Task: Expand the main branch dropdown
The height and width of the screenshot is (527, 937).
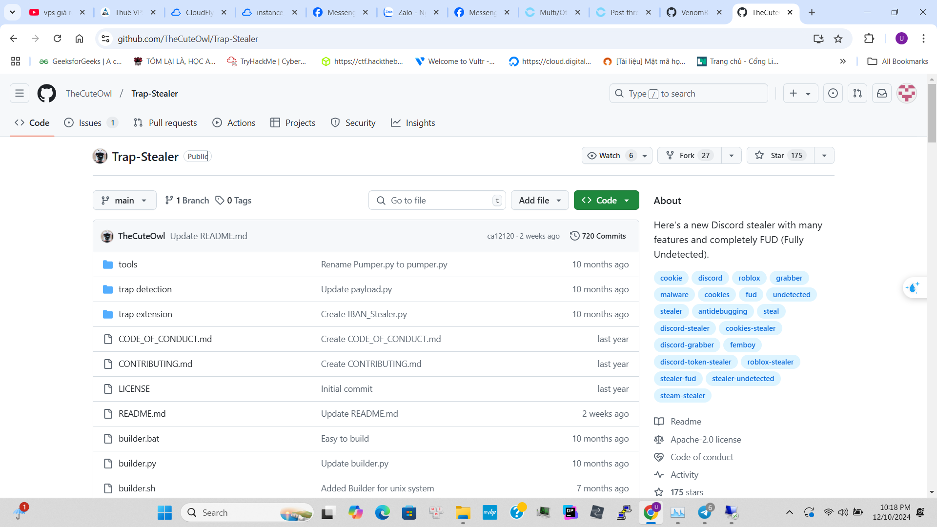Action: tap(124, 200)
